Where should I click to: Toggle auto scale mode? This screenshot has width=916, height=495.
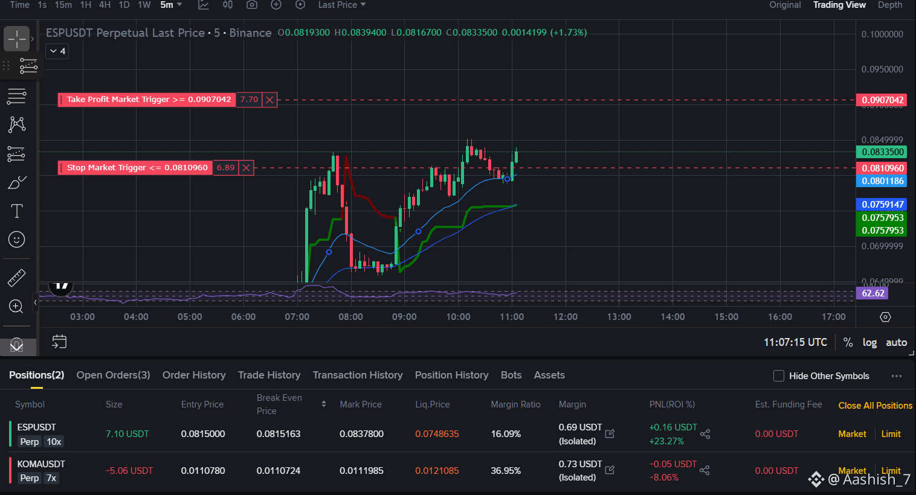(x=897, y=342)
